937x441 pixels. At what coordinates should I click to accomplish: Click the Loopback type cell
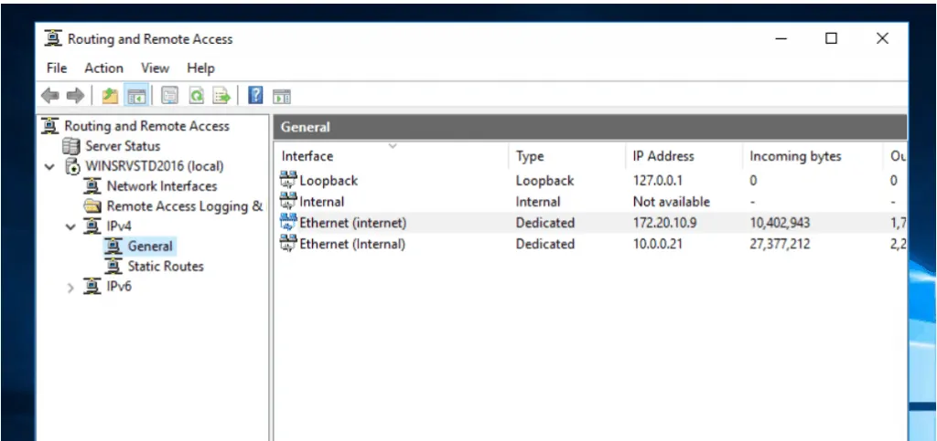click(545, 180)
